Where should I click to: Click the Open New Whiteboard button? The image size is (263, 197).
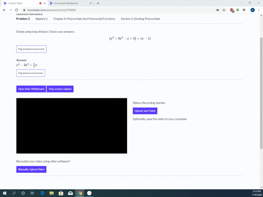point(31,89)
